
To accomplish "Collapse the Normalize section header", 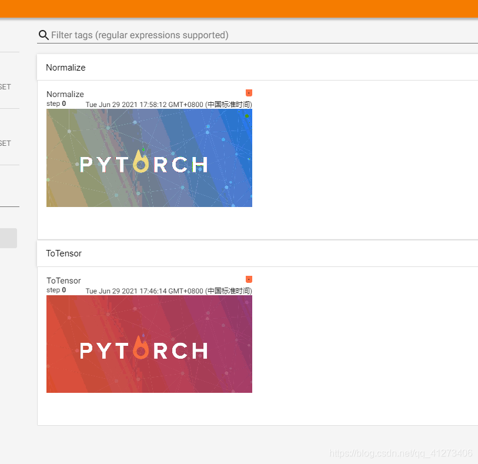I will (258, 68).
